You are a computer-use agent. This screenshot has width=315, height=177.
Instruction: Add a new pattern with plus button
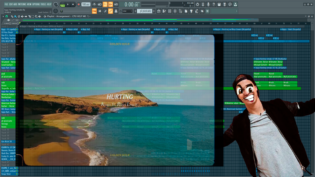click(x=154, y=11)
